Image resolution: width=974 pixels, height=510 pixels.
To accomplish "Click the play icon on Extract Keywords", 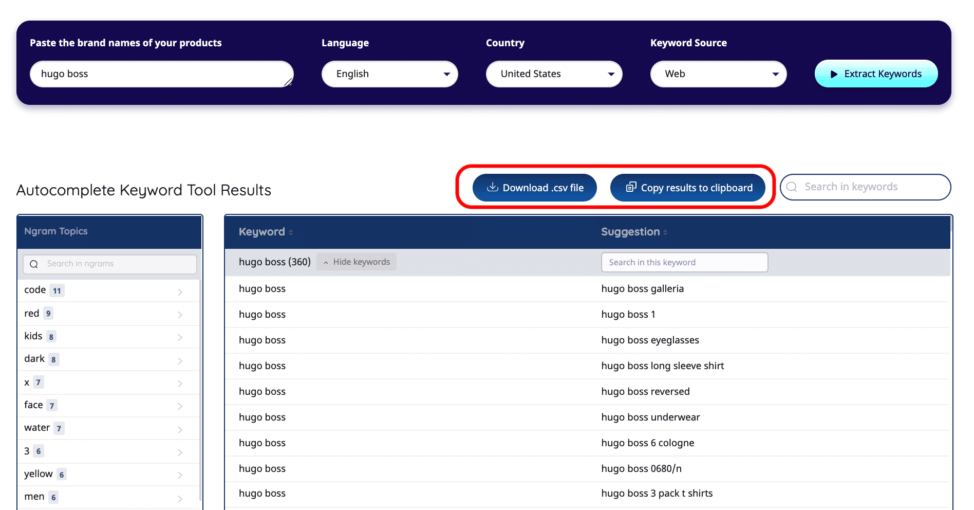I will click(834, 74).
